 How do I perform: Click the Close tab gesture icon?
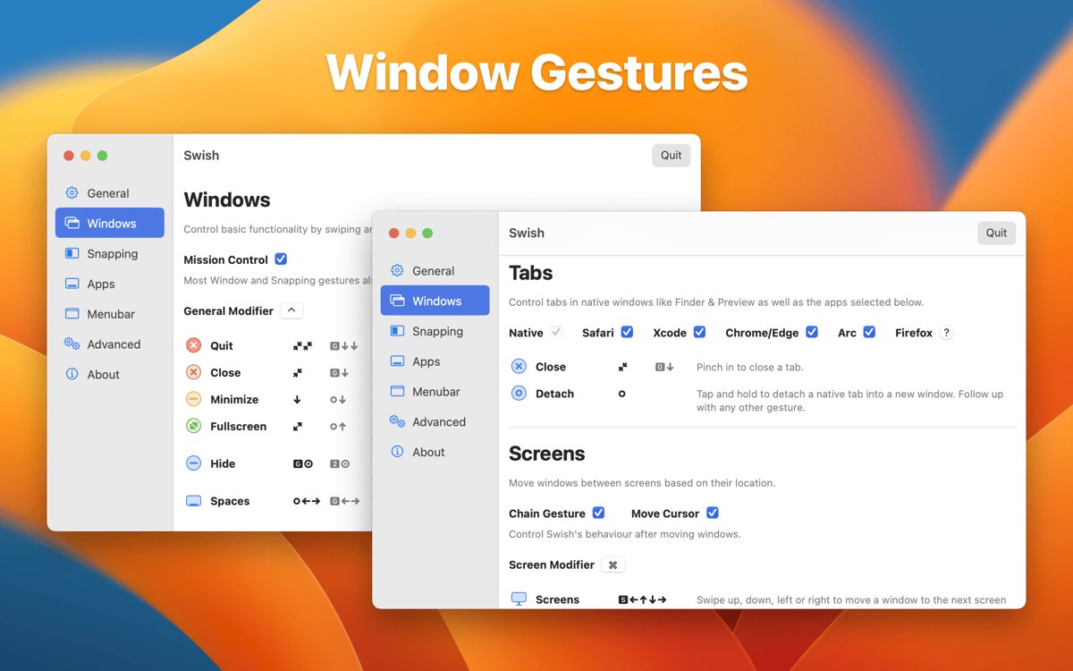(519, 367)
